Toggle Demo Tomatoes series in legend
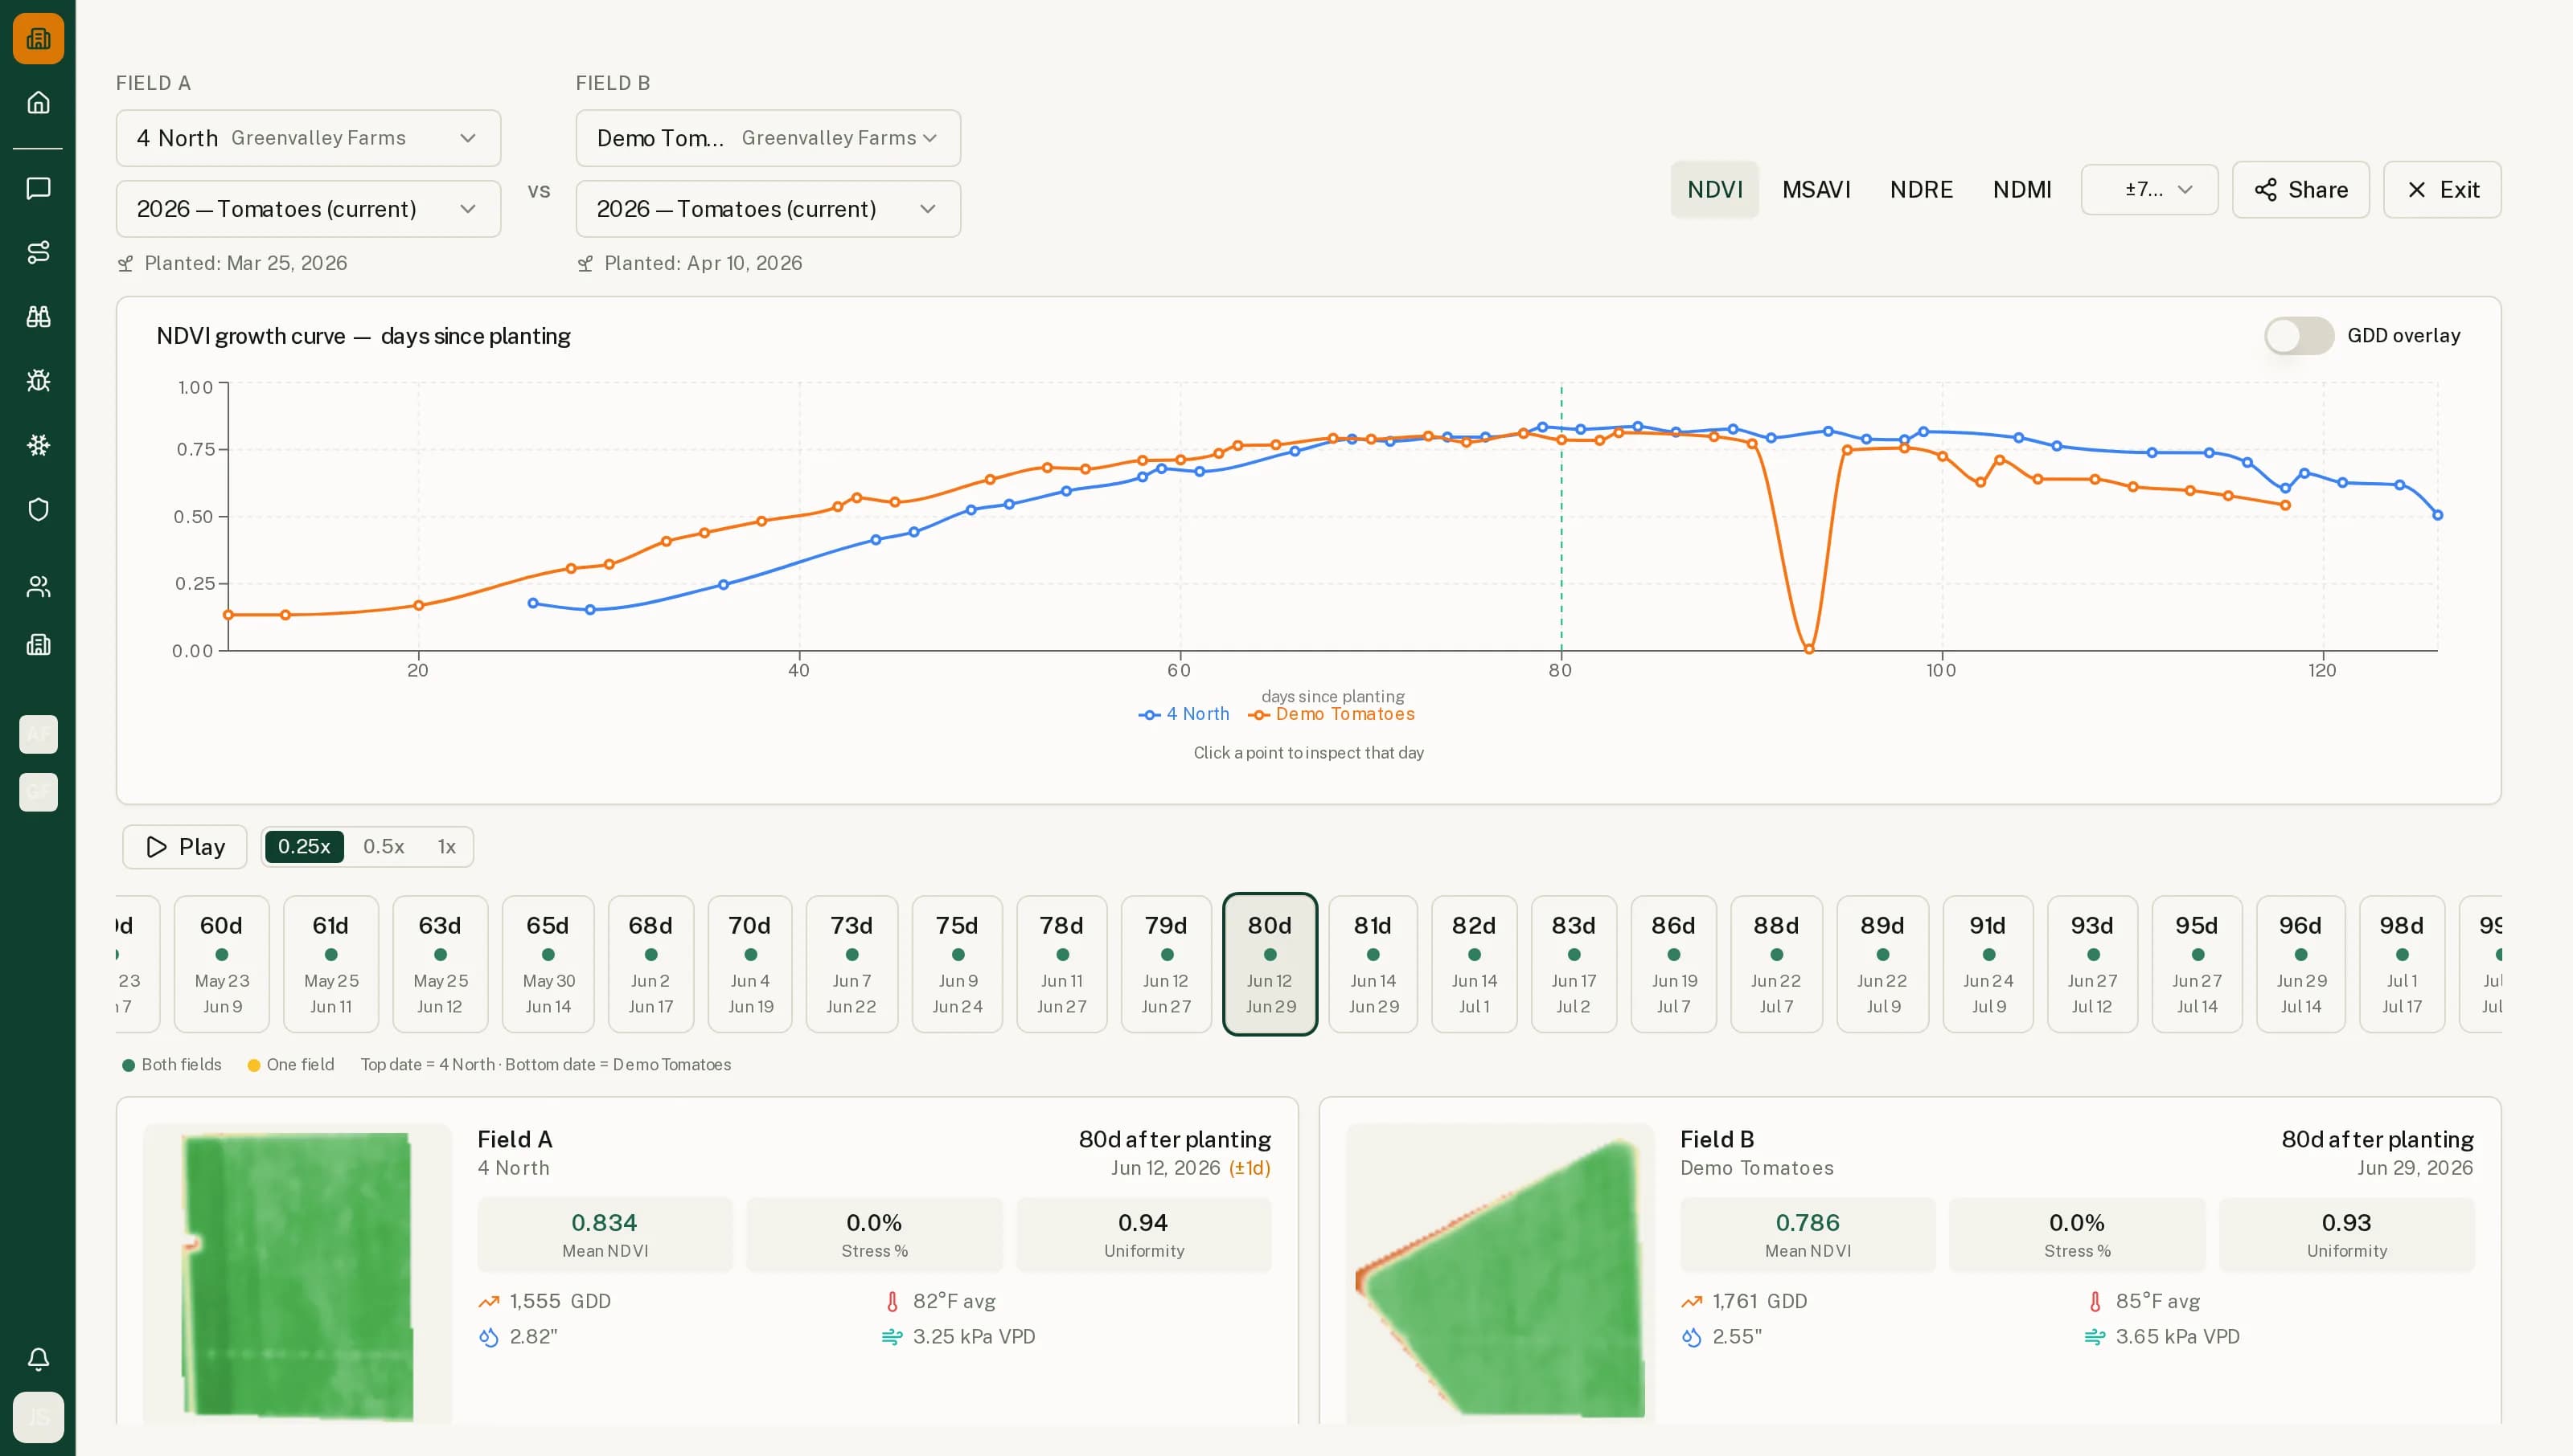This screenshot has height=1456, width=2573. [x=1331, y=714]
